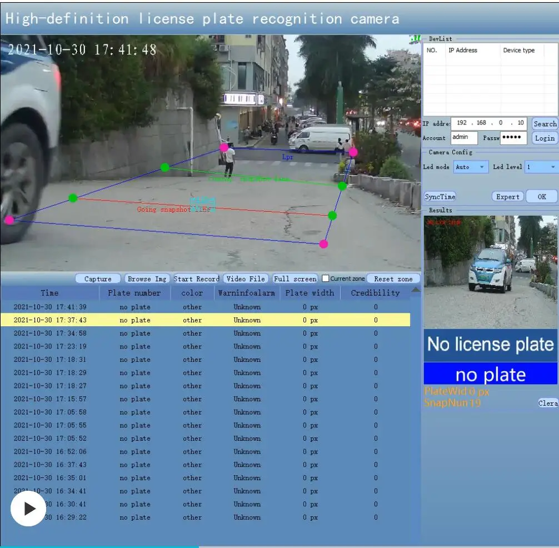Click IP Address column header in DevList
Image resolution: width=559 pixels, height=548 pixels.
pyautogui.click(x=463, y=50)
